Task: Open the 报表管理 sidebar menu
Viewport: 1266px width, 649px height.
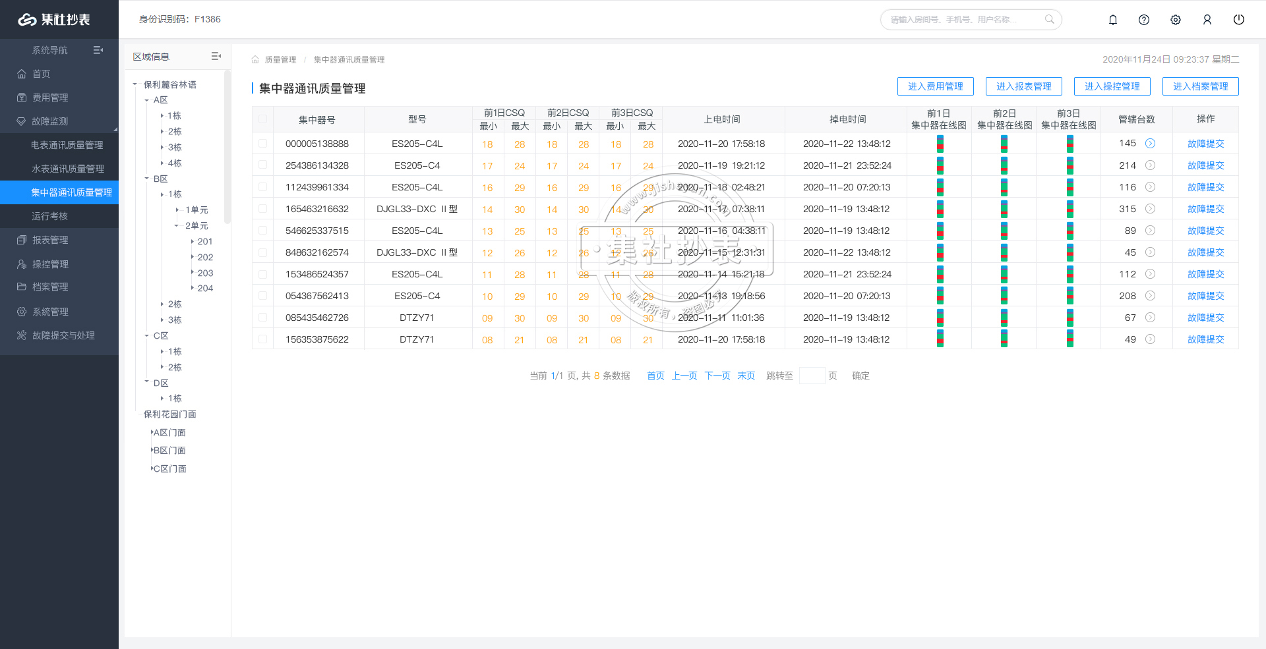Action: [50, 240]
